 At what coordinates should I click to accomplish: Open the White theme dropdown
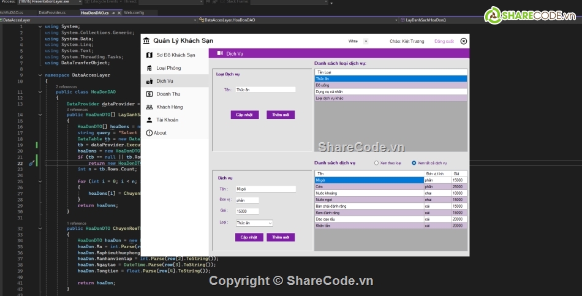366,42
